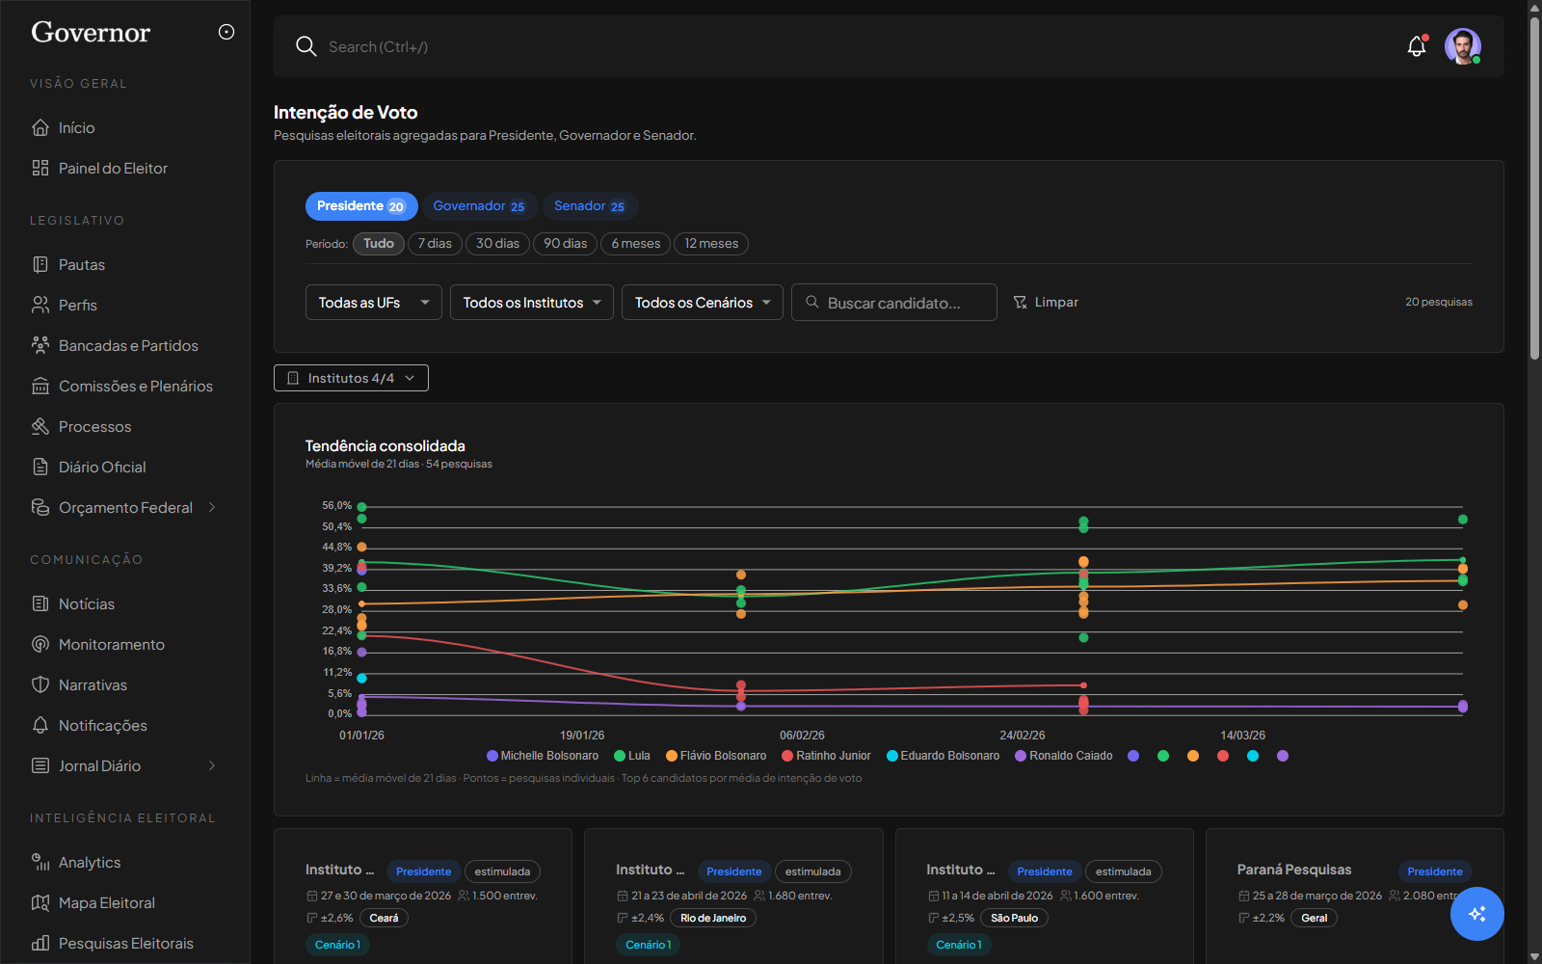Open Bancadas e Partidos group icon

tap(40, 345)
